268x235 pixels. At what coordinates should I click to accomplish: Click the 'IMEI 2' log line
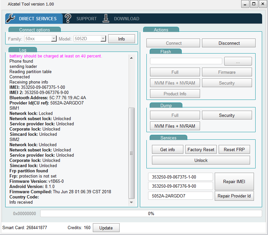pos(39,92)
